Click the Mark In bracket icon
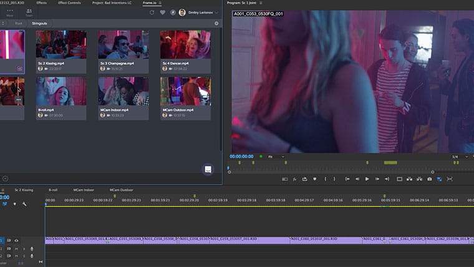This screenshot has height=267, width=474. (326, 179)
